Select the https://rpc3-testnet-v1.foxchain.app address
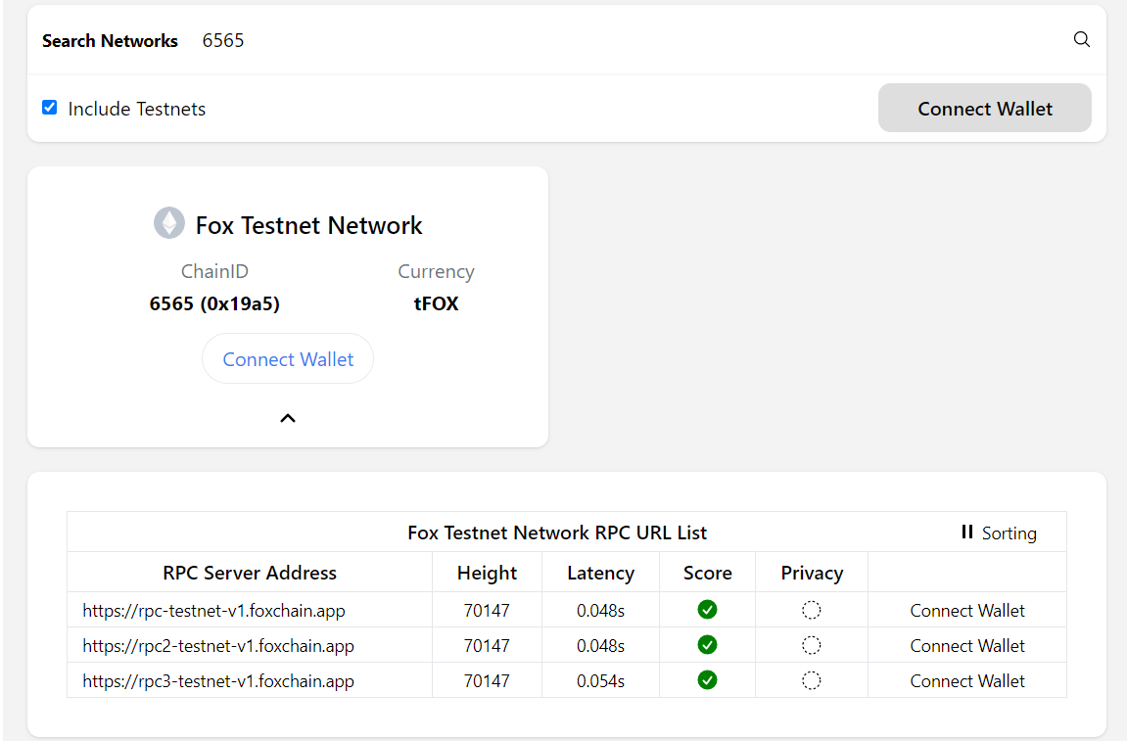This screenshot has height=741, width=1127. 217,680
